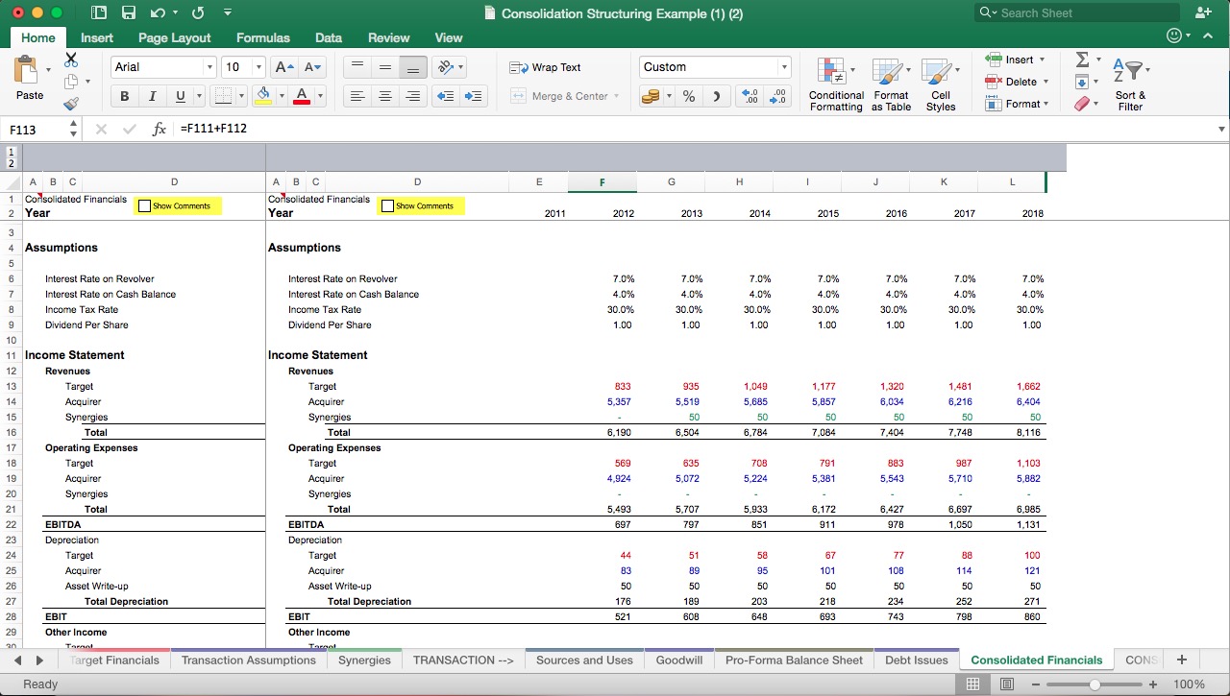Center-align text horizontally

385,96
